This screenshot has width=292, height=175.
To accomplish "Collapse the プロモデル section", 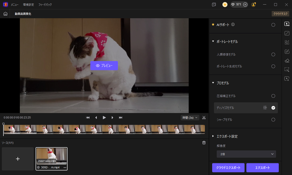I will coord(213,83).
